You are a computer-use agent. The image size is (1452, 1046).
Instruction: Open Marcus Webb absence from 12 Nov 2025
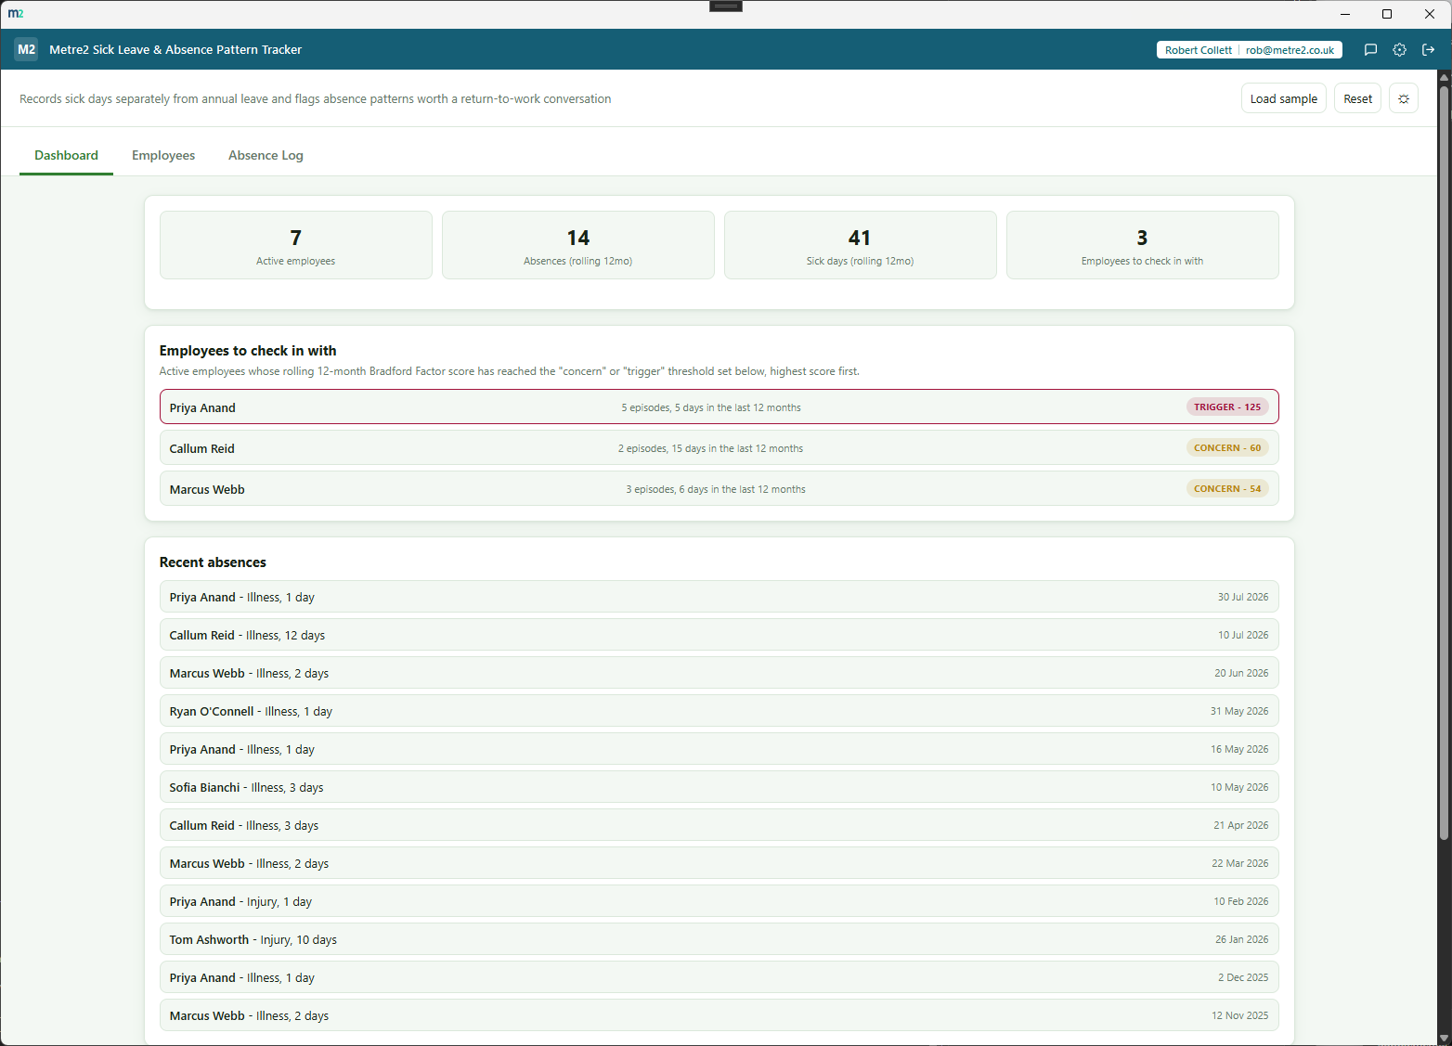(x=720, y=1015)
